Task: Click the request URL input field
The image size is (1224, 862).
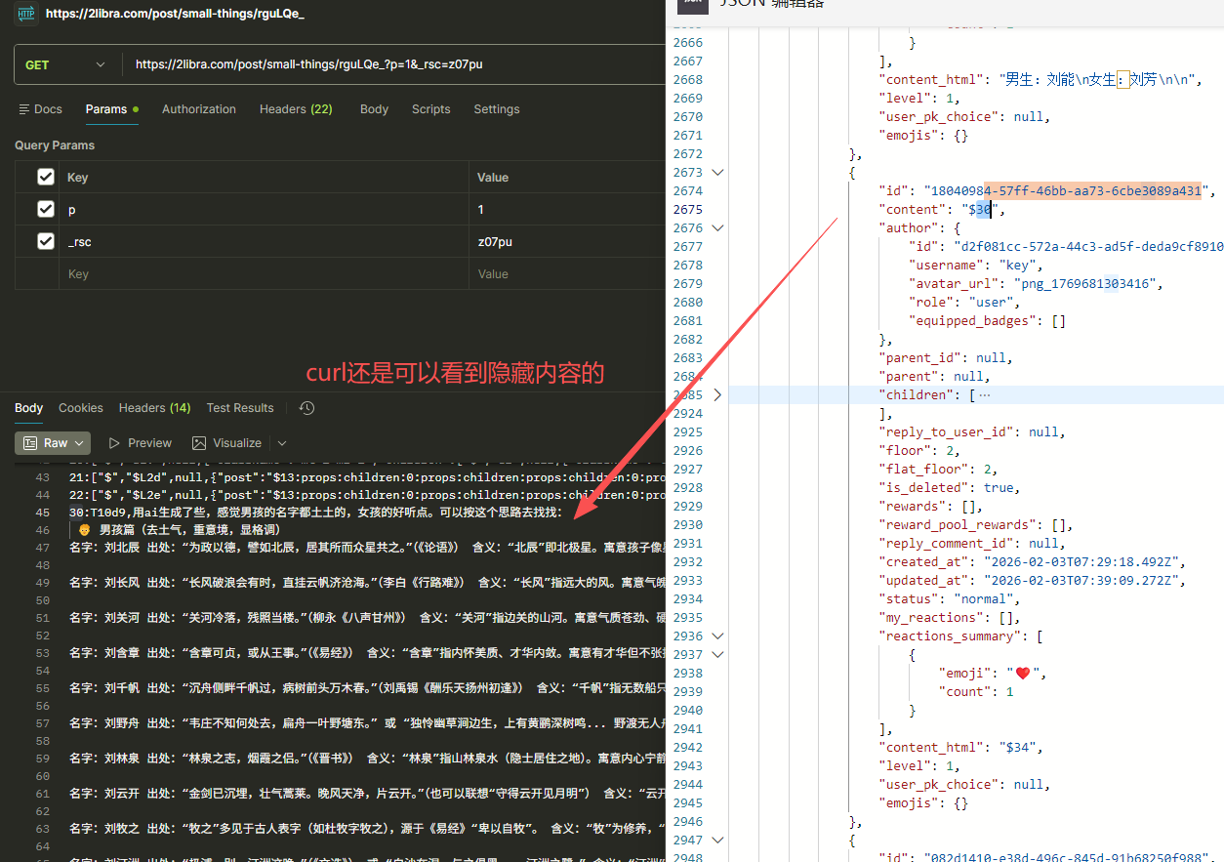Action: pos(390,64)
